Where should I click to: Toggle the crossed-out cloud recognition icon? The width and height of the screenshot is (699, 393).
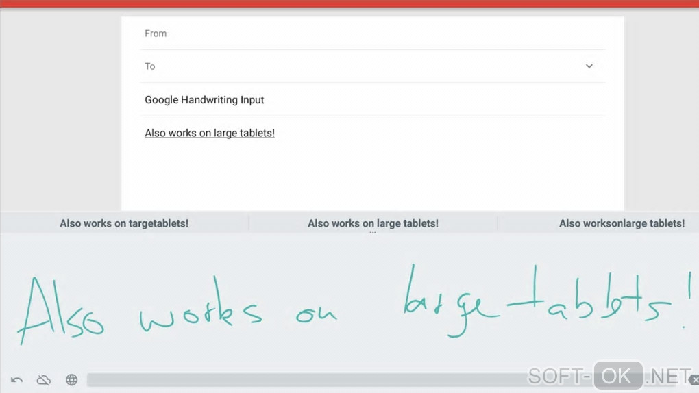point(44,380)
